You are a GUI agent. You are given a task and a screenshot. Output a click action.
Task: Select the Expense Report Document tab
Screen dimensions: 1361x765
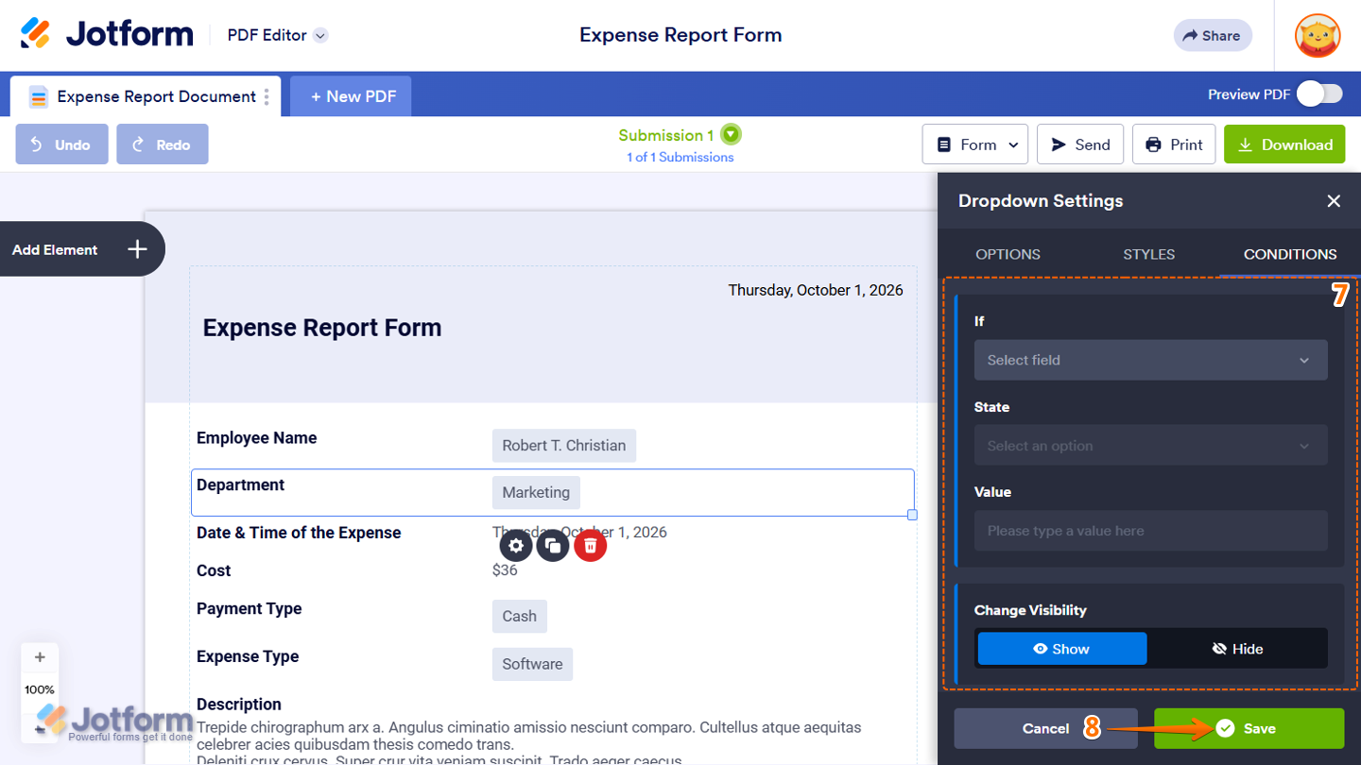(x=146, y=96)
